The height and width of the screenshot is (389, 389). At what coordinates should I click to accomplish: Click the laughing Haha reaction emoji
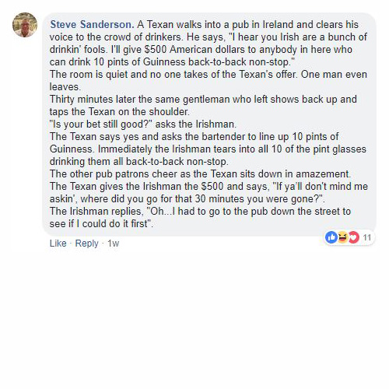click(342, 237)
